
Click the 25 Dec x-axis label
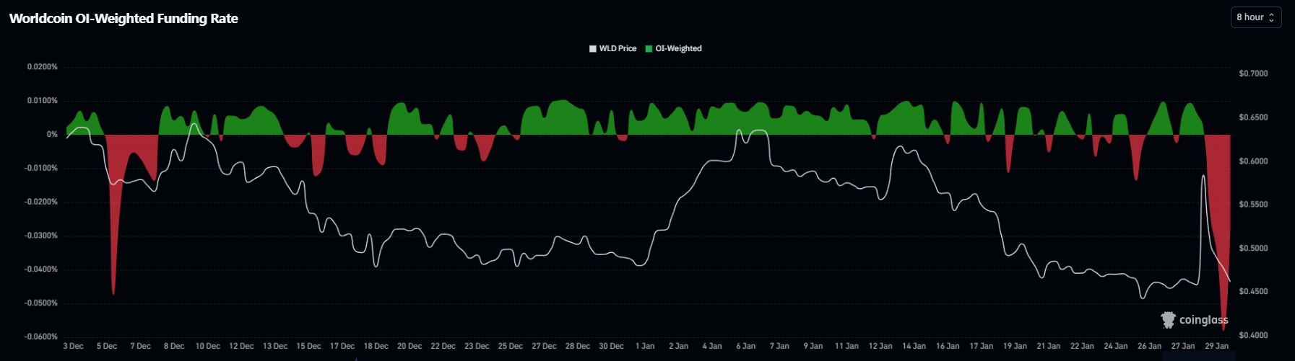[511, 347]
